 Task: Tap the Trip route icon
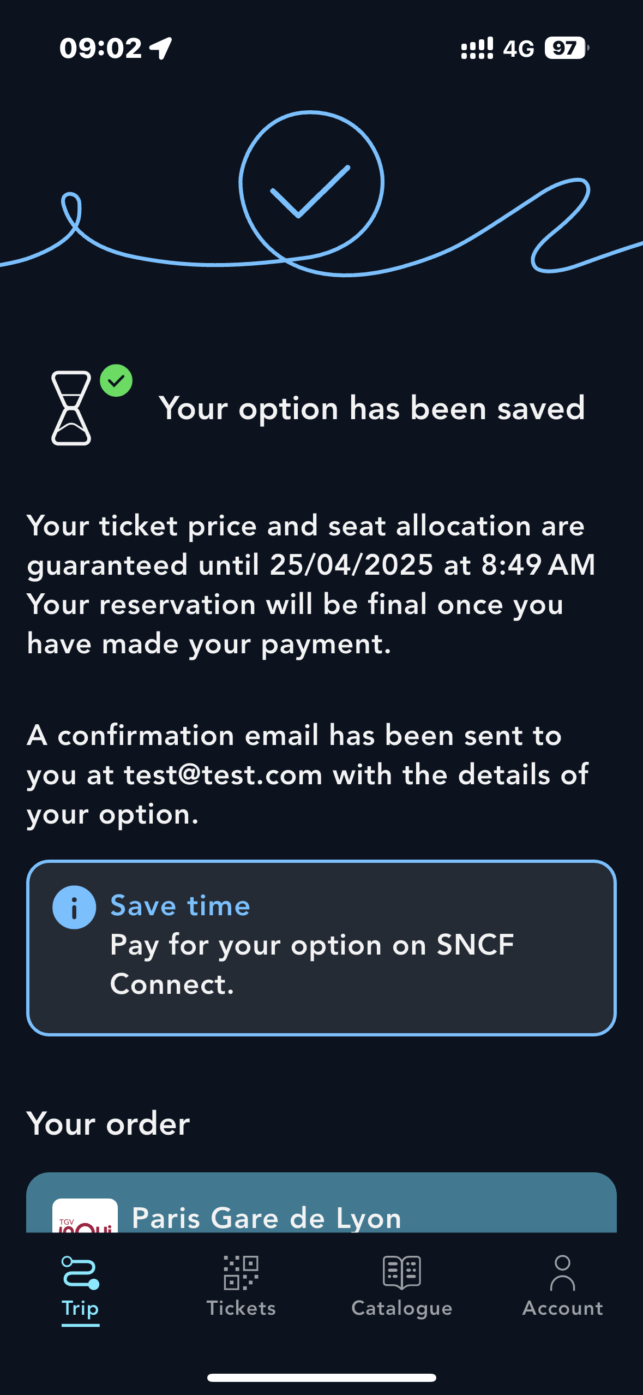(80, 1273)
